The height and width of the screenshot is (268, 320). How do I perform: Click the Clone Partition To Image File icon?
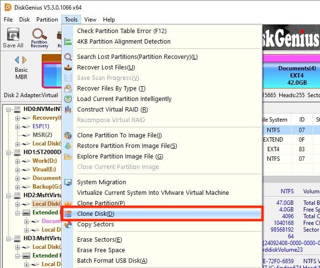tap(68, 135)
